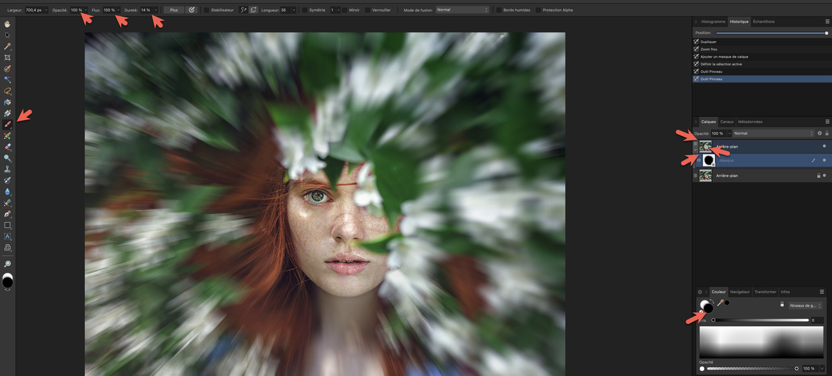
Task: Enable the Verrouiller checkbox
Action: [x=367, y=10]
